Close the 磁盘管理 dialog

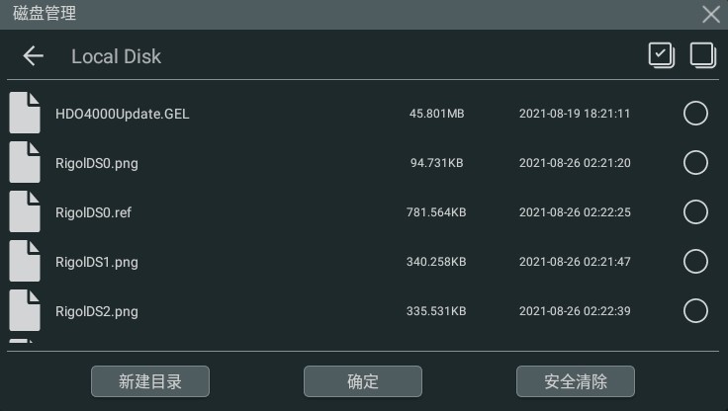point(711,15)
